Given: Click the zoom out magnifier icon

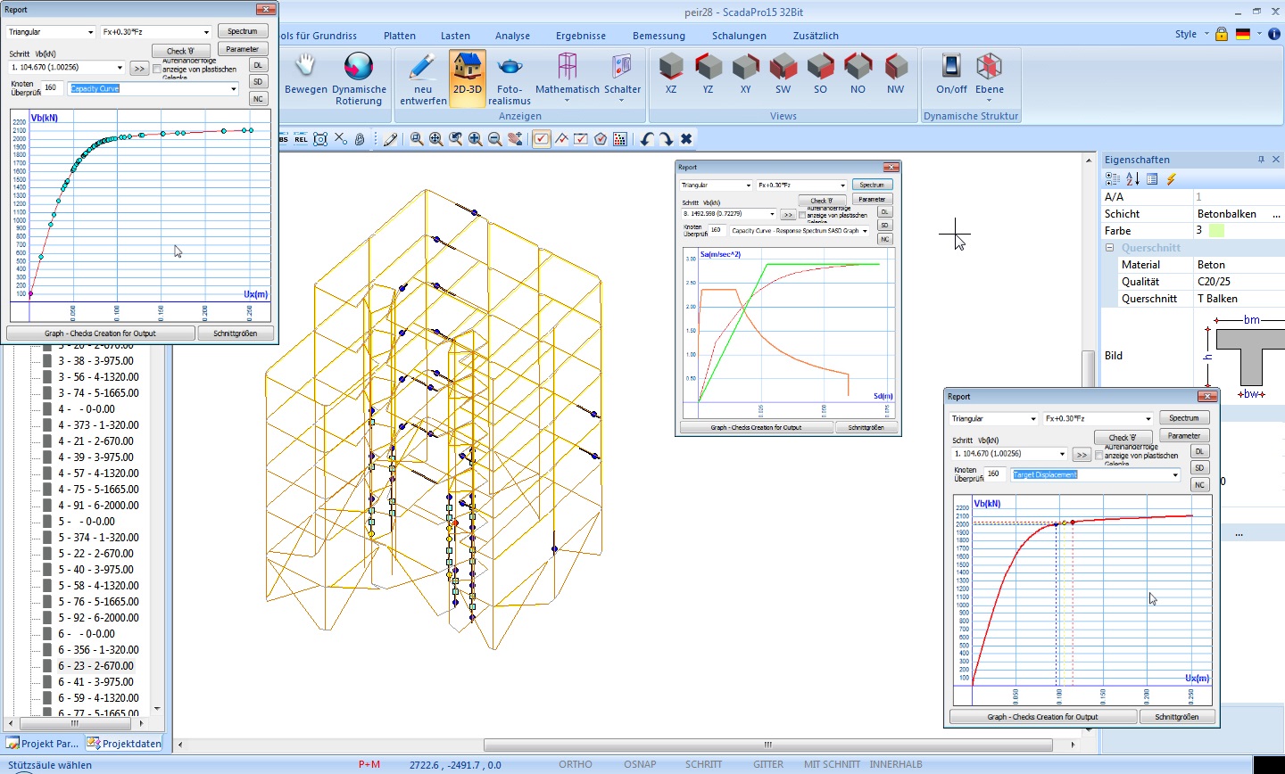Looking at the screenshot, I should click(494, 139).
